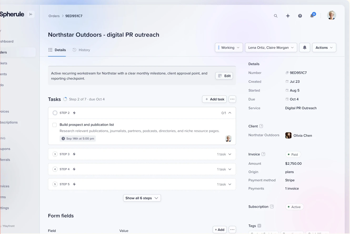The height and width of the screenshot is (234, 350).
Task: Go to Orders in the breadcrumb
Action: pyautogui.click(x=54, y=16)
